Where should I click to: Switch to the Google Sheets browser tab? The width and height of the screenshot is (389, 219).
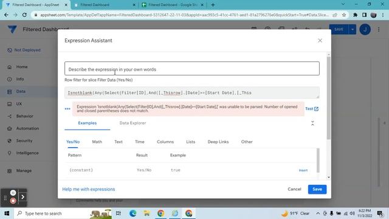pos(173,5)
